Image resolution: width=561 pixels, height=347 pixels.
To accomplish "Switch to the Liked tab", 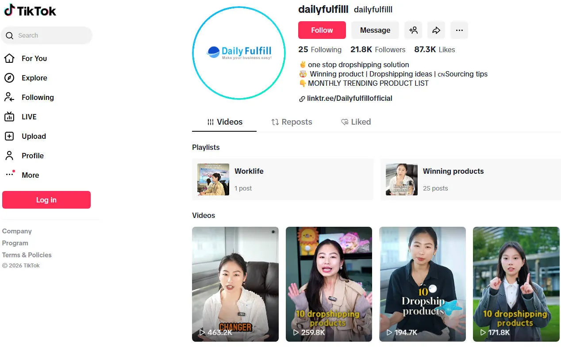I will click(x=356, y=122).
